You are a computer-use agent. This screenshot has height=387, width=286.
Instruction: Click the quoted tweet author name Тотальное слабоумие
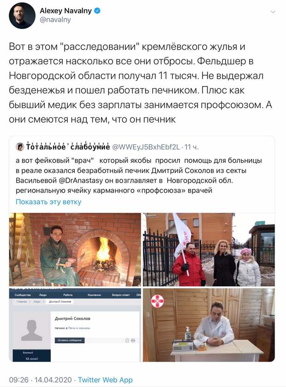pyautogui.click(x=68, y=147)
